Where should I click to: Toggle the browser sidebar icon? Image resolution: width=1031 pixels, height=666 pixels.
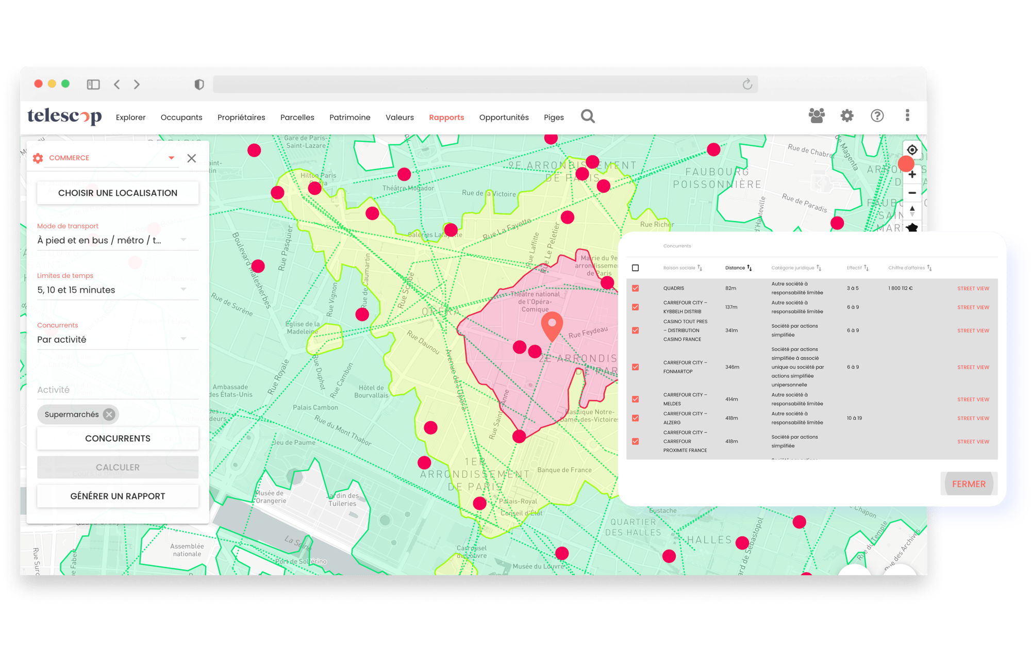(93, 84)
